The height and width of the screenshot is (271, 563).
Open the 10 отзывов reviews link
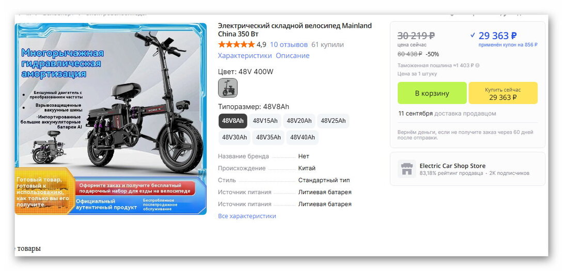[x=289, y=44]
